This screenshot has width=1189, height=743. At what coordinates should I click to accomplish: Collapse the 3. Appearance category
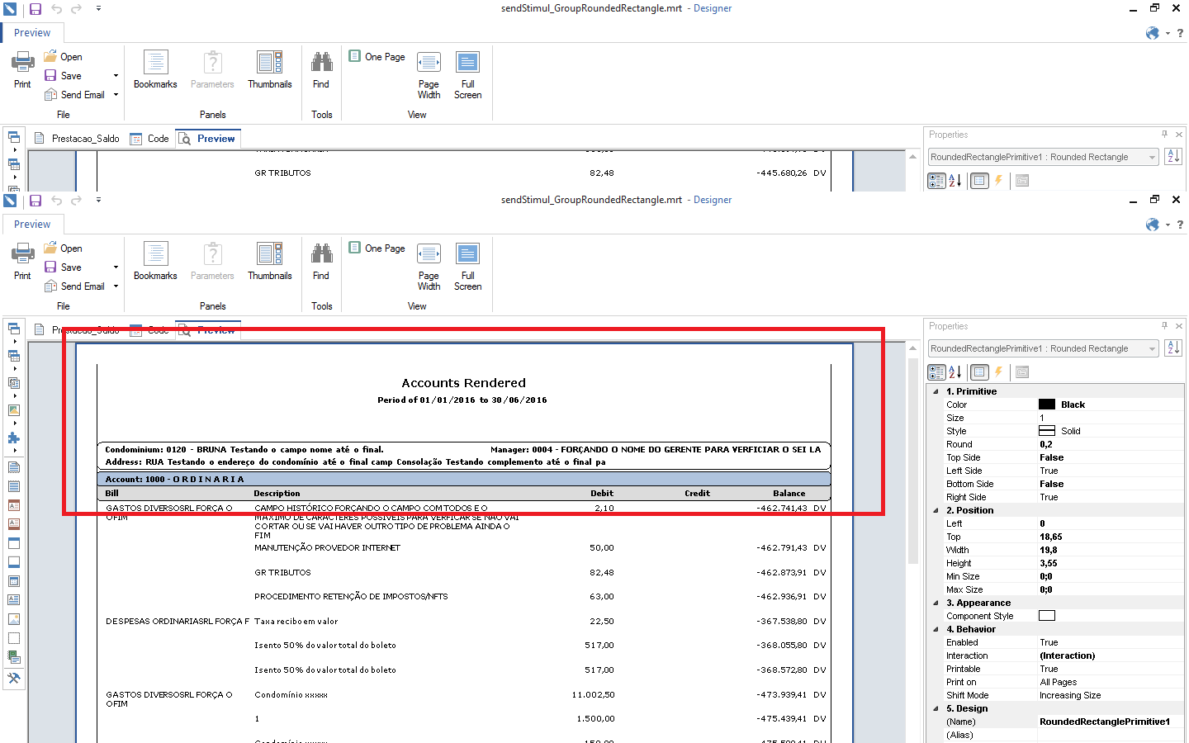tap(936, 603)
